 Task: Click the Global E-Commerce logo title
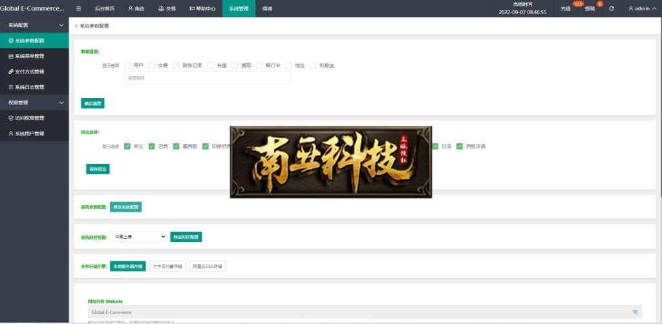[x=32, y=8]
